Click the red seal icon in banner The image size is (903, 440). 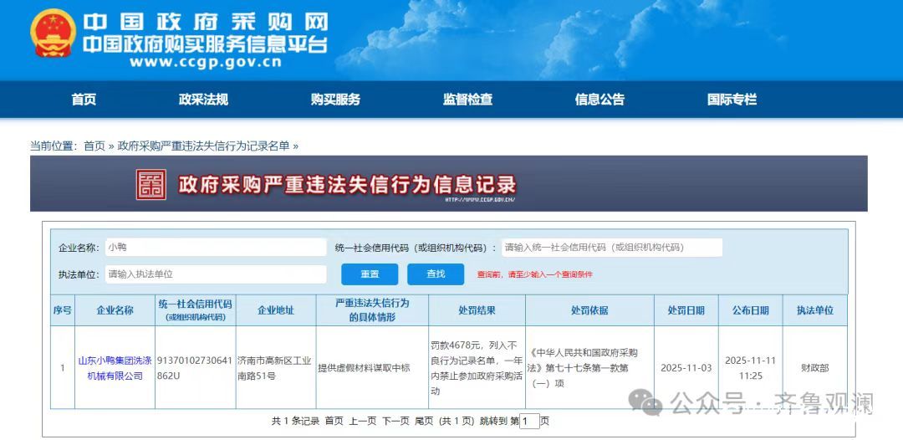click(151, 184)
